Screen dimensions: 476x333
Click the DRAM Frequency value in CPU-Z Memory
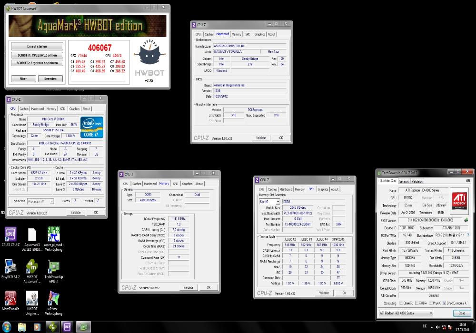tap(178, 219)
